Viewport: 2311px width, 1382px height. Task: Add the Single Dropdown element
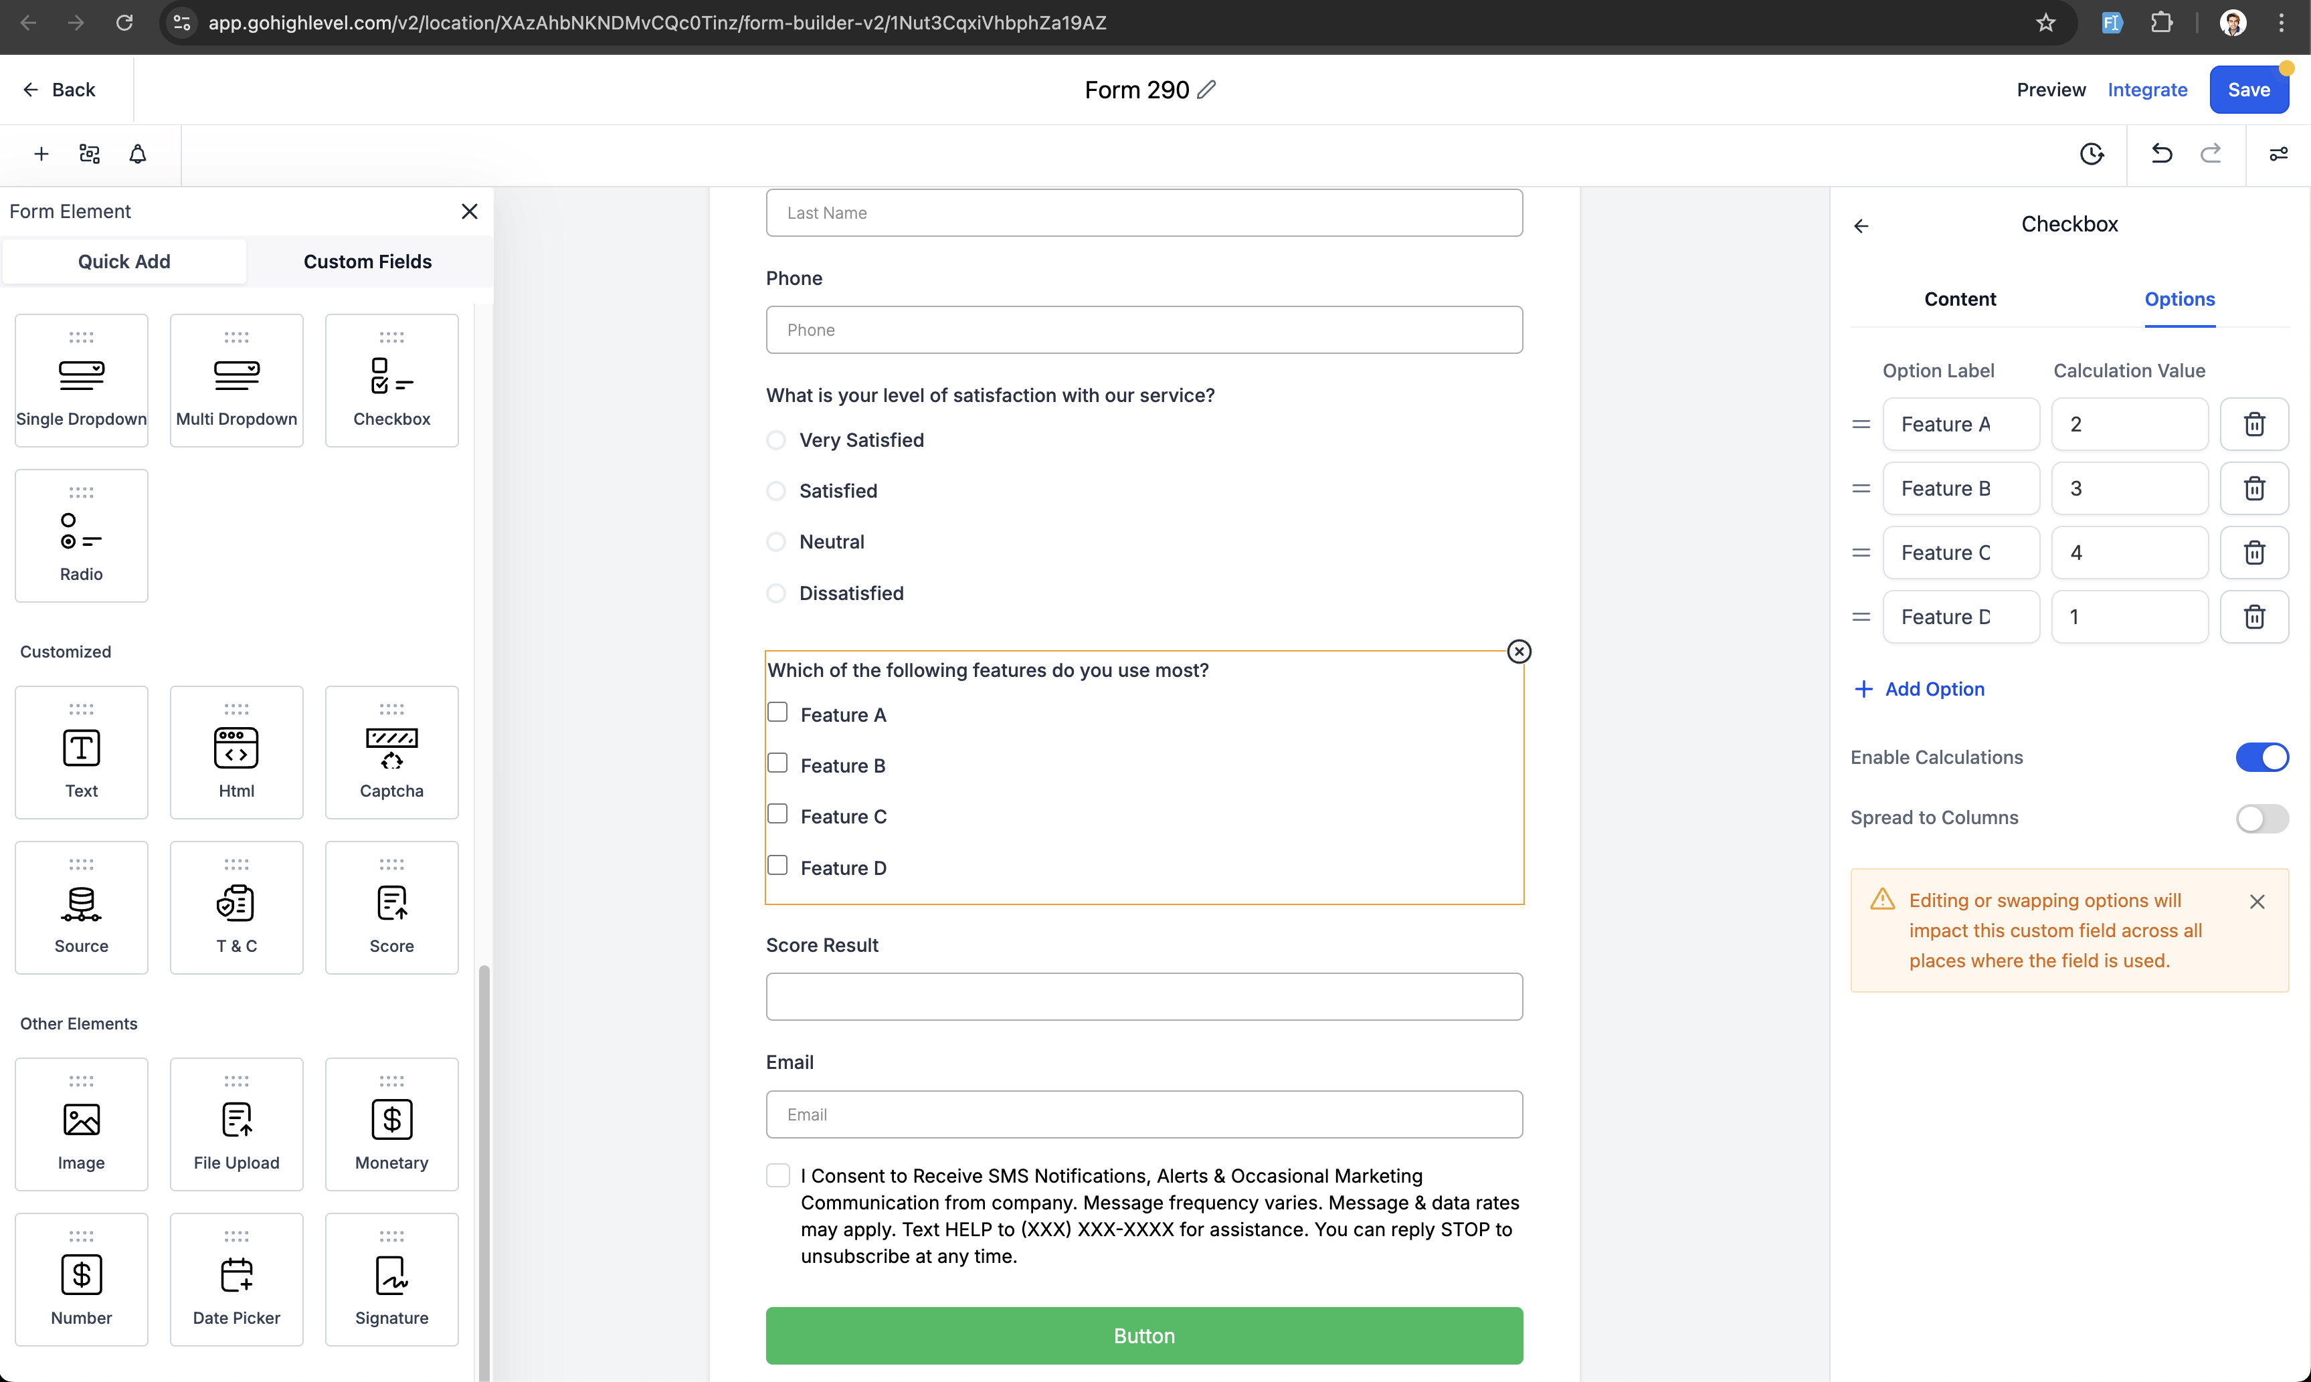(81, 380)
